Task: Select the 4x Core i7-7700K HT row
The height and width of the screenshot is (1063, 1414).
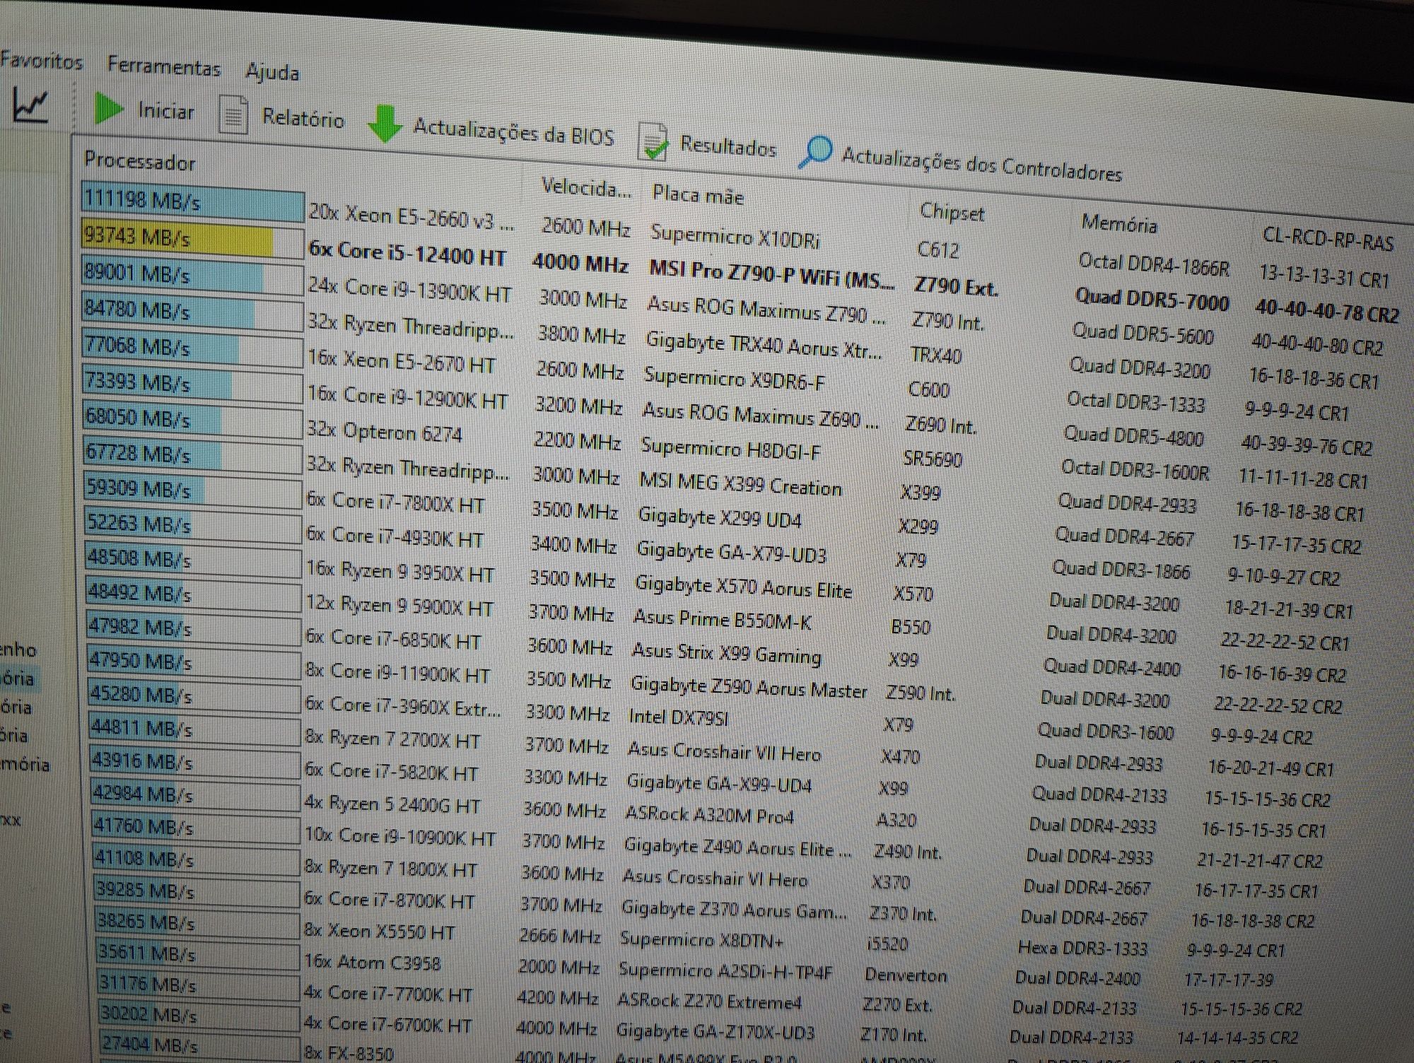Action: 388,993
